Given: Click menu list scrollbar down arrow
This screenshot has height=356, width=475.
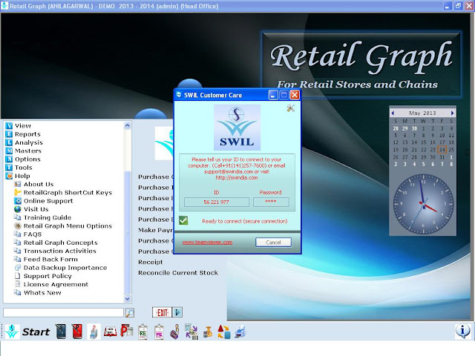Looking at the screenshot, I should 127,299.
